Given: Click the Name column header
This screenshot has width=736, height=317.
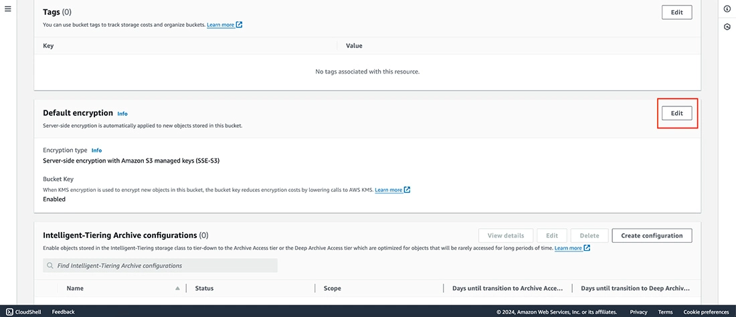Looking at the screenshot, I should 75,288.
